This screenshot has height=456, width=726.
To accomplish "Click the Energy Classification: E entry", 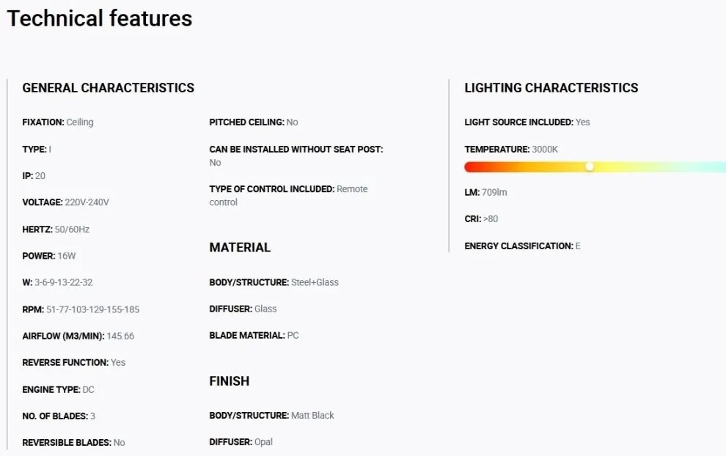I will [x=522, y=246].
